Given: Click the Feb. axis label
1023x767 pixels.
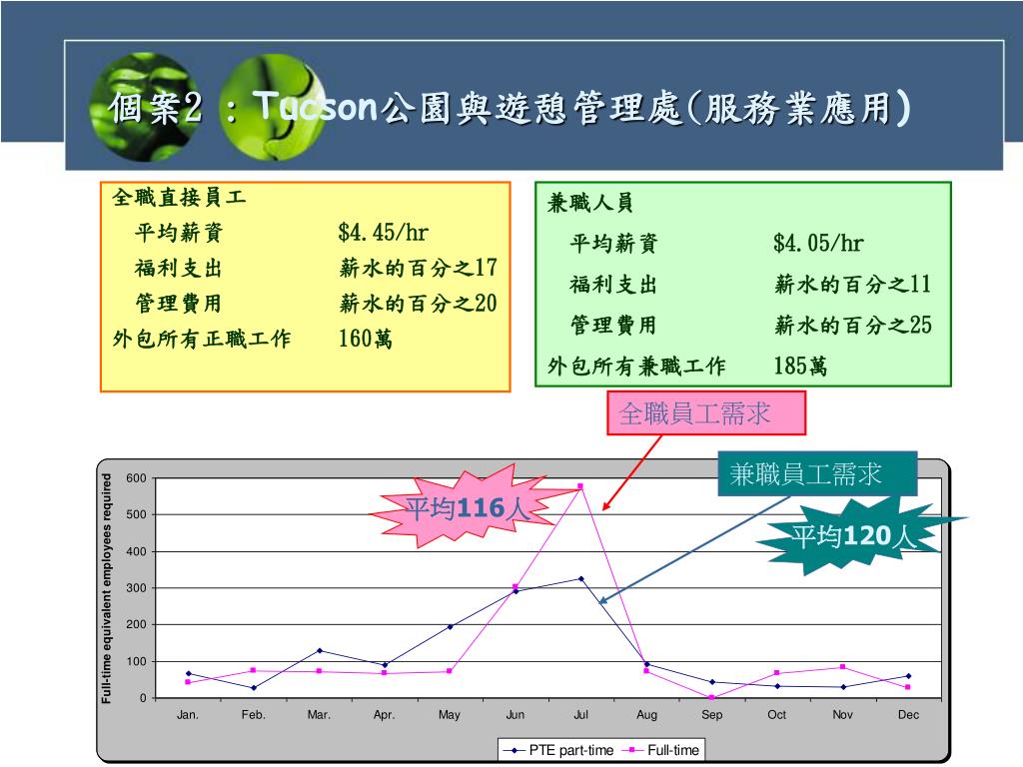Looking at the screenshot, I should click(x=253, y=715).
